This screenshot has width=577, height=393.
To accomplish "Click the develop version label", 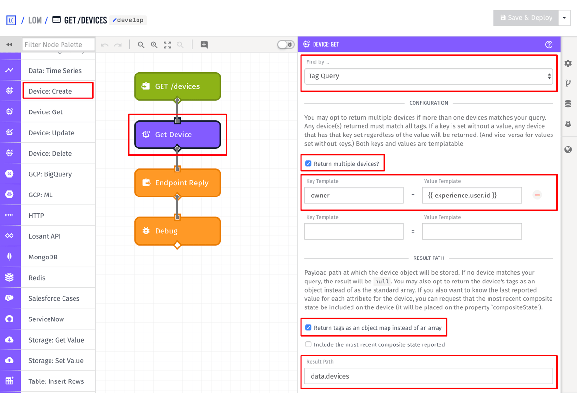I will [128, 20].
